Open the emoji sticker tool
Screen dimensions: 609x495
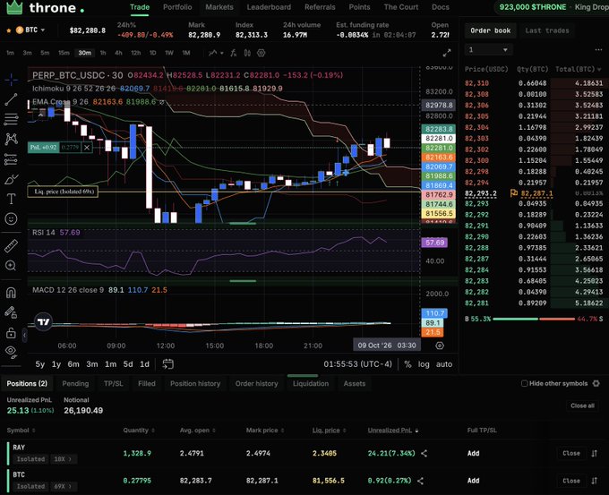point(11,219)
